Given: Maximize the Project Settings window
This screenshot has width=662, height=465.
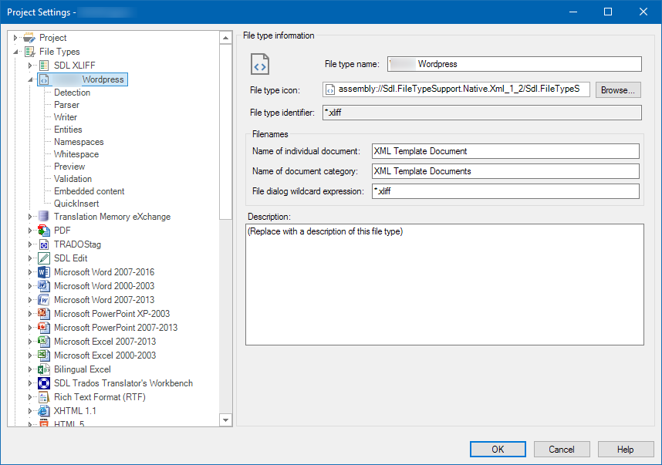Looking at the screenshot, I should [608, 12].
